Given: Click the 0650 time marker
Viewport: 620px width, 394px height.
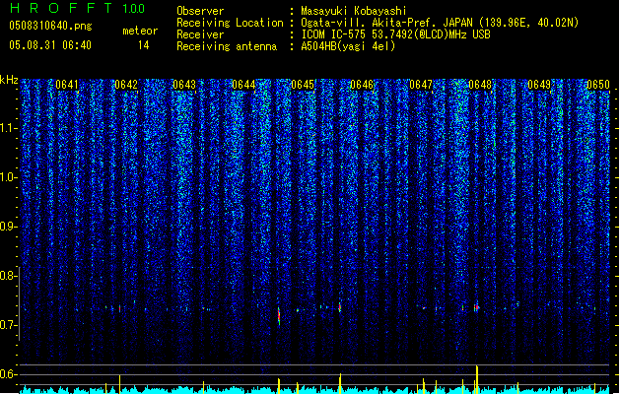Looking at the screenshot, I should tap(598, 85).
